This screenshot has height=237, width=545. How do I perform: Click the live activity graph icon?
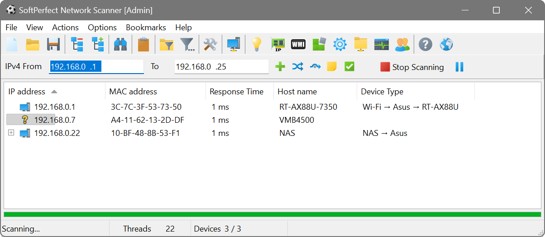(382, 44)
